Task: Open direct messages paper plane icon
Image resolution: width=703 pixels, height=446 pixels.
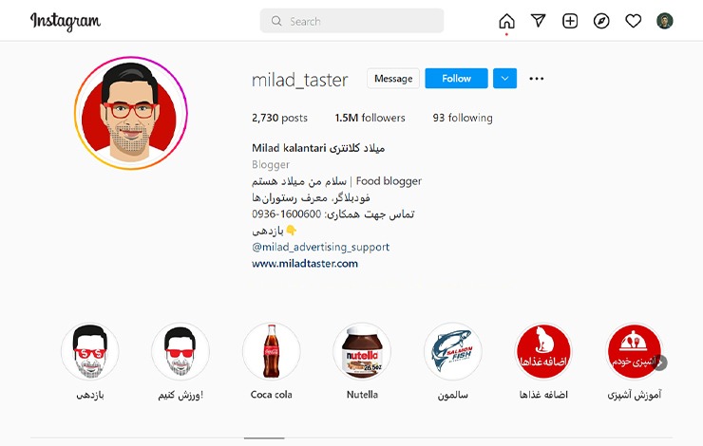Action: pyautogui.click(x=538, y=21)
